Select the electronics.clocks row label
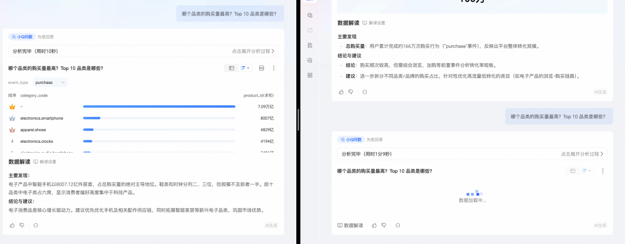Viewport: 625px width, 244px height. tap(36, 141)
